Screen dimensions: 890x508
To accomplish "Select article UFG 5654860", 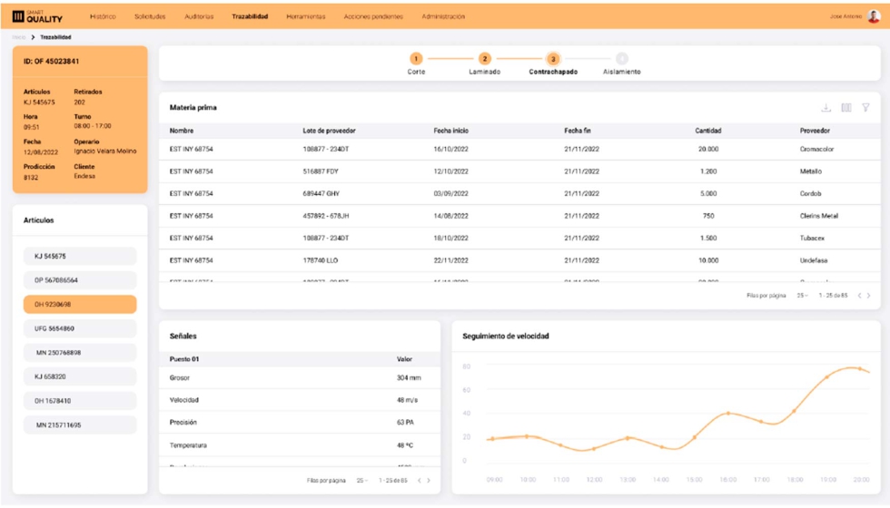I will click(x=80, y=328).
